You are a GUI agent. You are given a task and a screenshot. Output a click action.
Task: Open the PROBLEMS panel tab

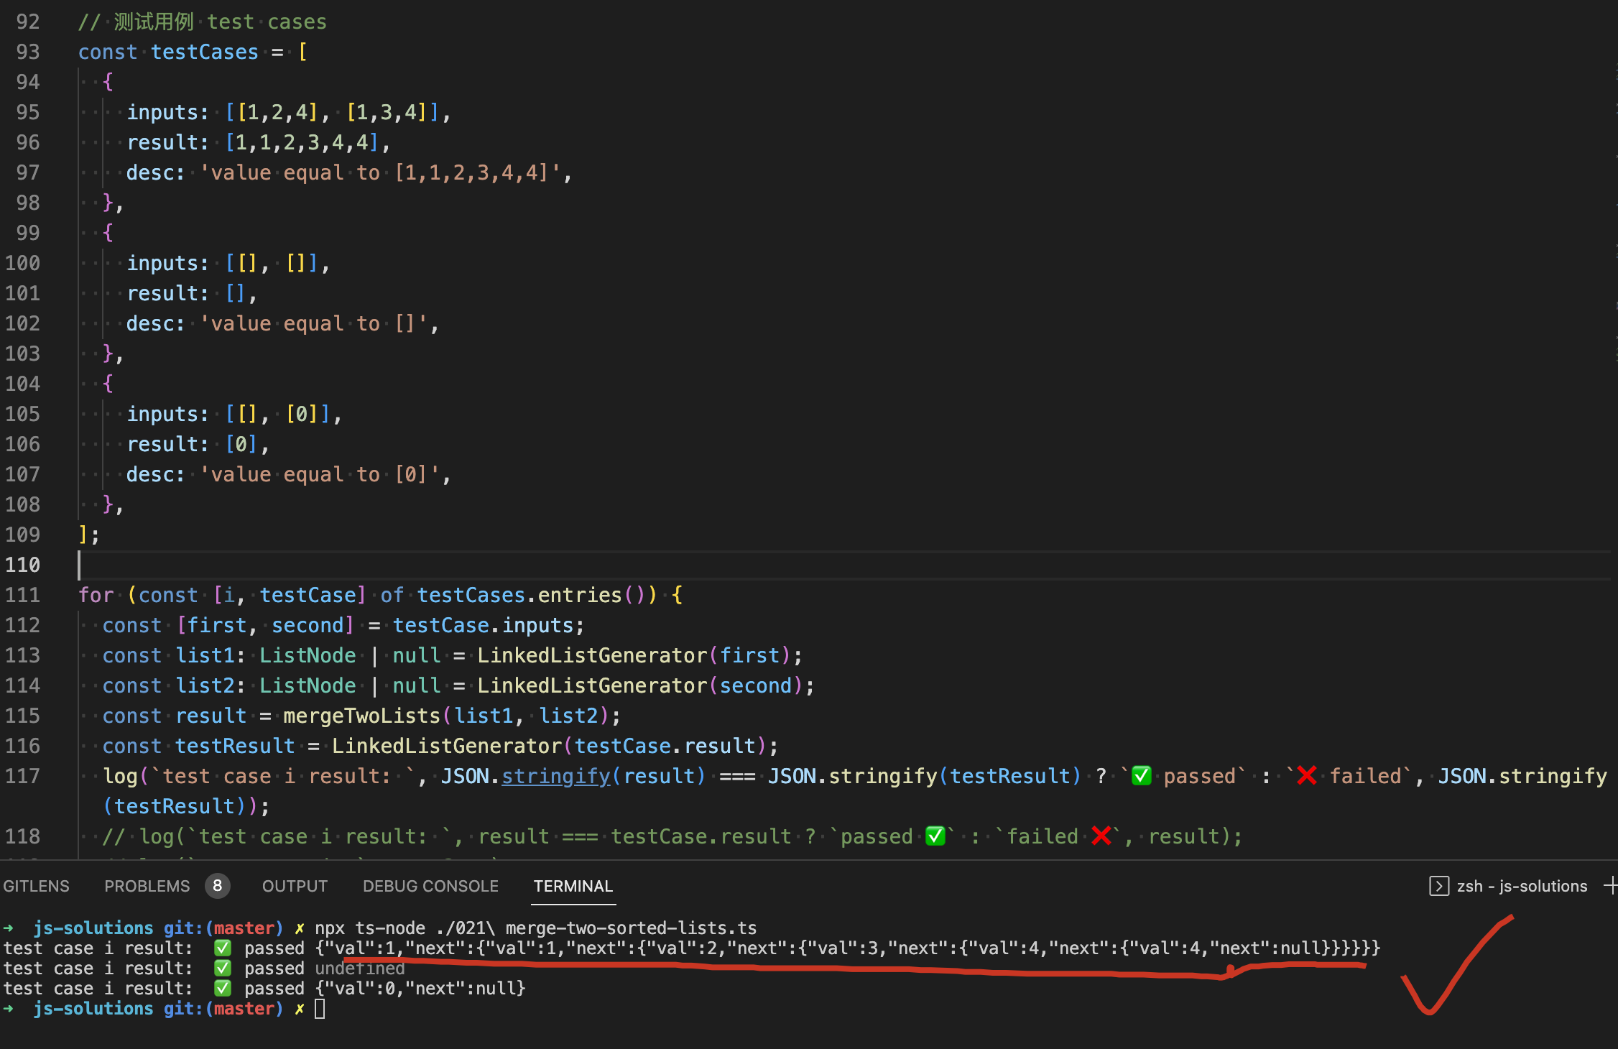pos(147,886)
